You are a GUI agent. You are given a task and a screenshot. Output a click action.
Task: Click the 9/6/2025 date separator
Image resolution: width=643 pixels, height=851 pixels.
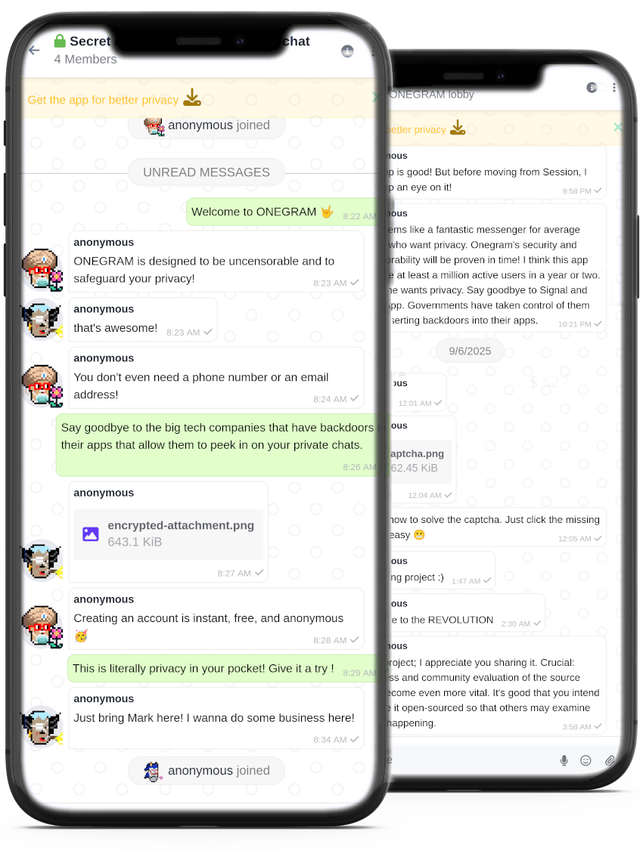pyautogui.click(x=470, y=351)
